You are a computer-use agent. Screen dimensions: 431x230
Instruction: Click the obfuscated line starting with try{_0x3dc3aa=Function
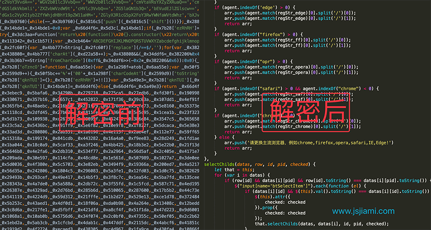100,34
